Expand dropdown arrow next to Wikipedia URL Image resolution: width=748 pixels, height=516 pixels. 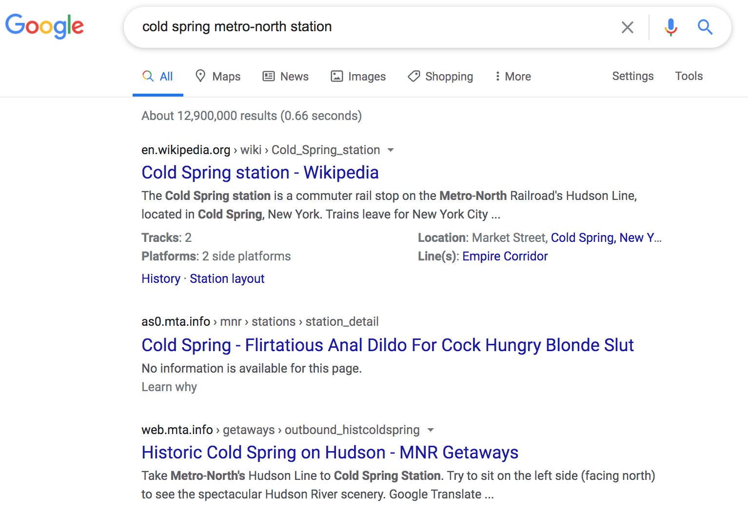(x=391, y=150)
